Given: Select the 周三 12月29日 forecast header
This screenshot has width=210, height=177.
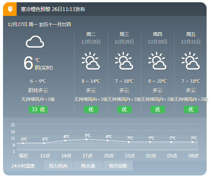Looking at the screenshot, I should 124,38.
